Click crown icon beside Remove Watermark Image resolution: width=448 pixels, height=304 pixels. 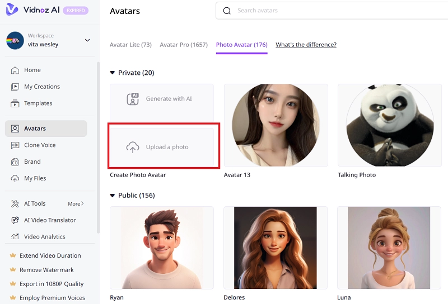[x=12, y=270]
